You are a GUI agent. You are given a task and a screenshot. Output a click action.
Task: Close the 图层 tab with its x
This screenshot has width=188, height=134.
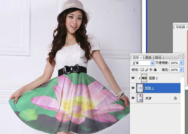(x=141, y=58)
